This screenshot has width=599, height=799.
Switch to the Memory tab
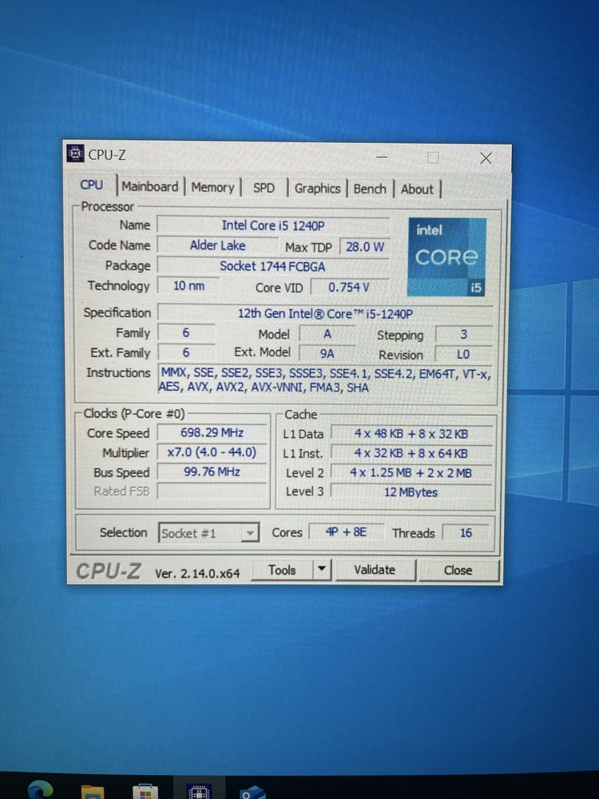point(212,188)
